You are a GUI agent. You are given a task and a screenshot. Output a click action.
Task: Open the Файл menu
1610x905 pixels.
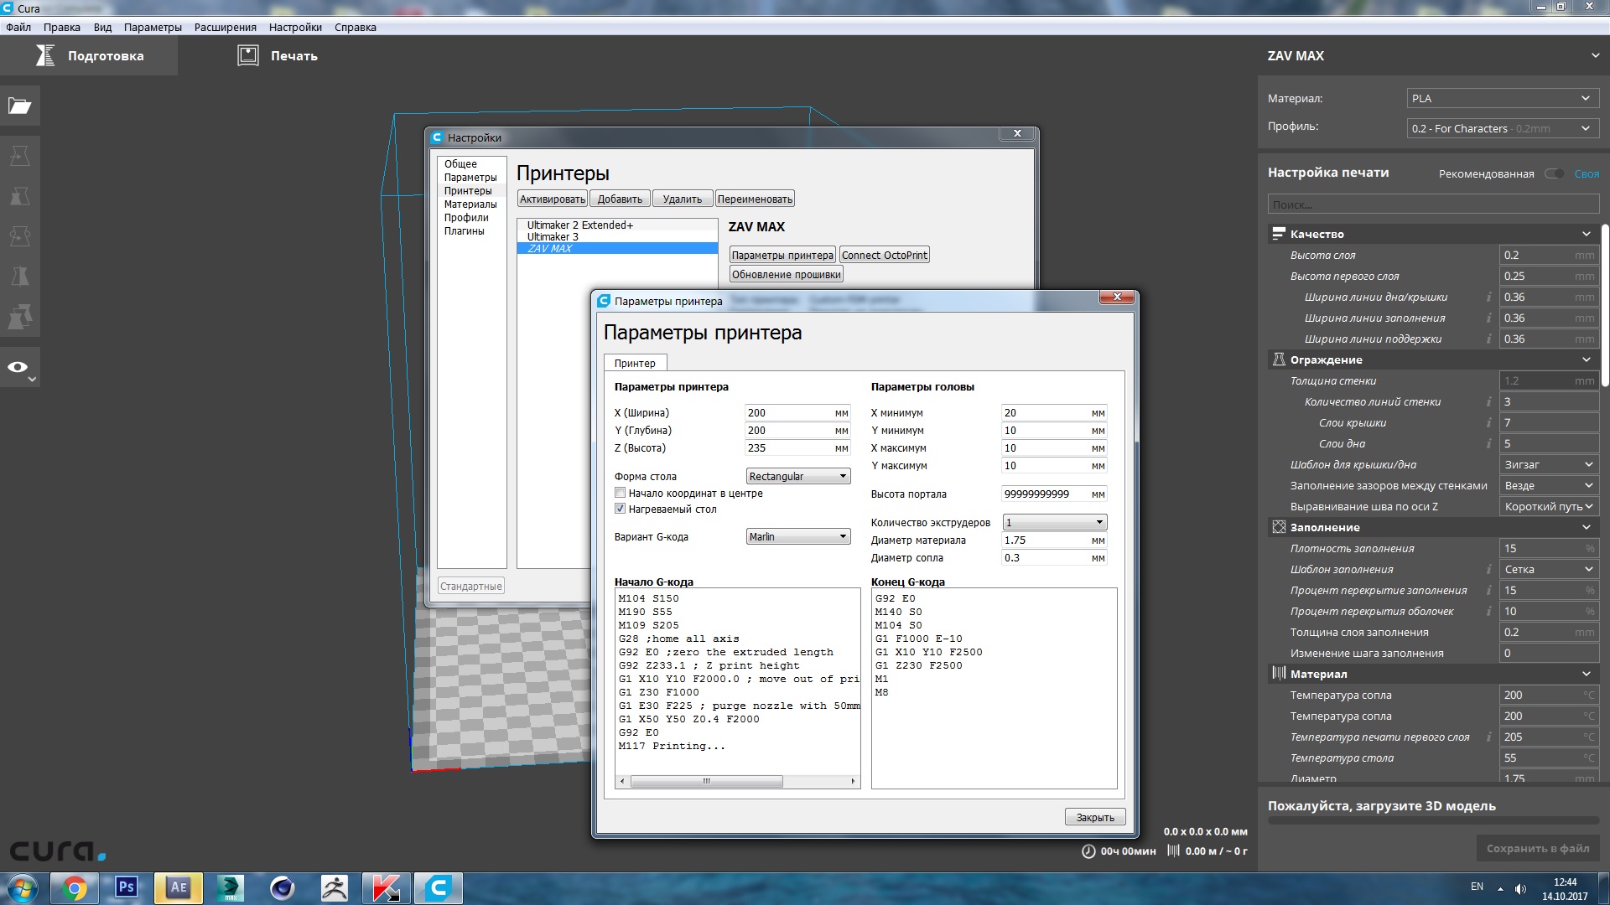pos(18,27)
